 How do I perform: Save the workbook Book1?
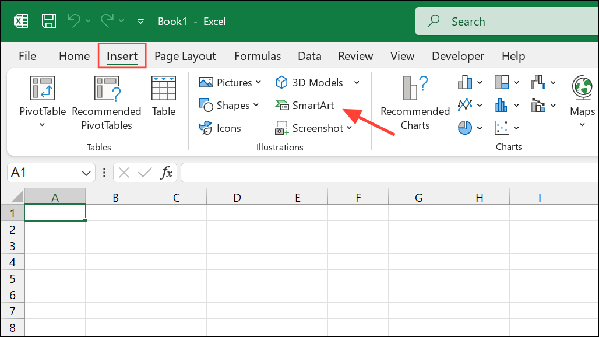pyautogui.click(x=49, y=20)
